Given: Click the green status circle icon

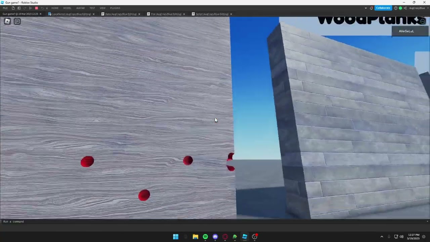Looking at the screenshot, I should click(x=400, y=8).
